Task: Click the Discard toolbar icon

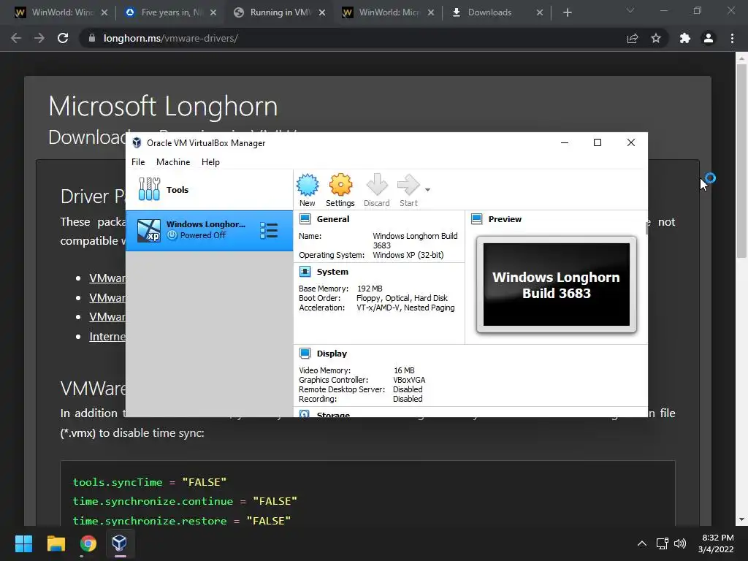Action: tap(377, 185)
